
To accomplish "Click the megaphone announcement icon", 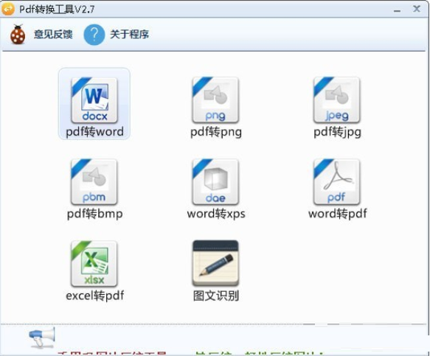I will [42, 338].
